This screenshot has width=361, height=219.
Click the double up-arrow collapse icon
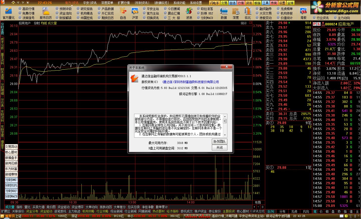tap(28, 3)
